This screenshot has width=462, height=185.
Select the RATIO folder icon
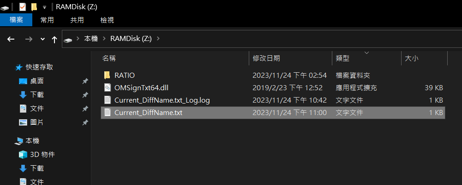tap(107, 75)
